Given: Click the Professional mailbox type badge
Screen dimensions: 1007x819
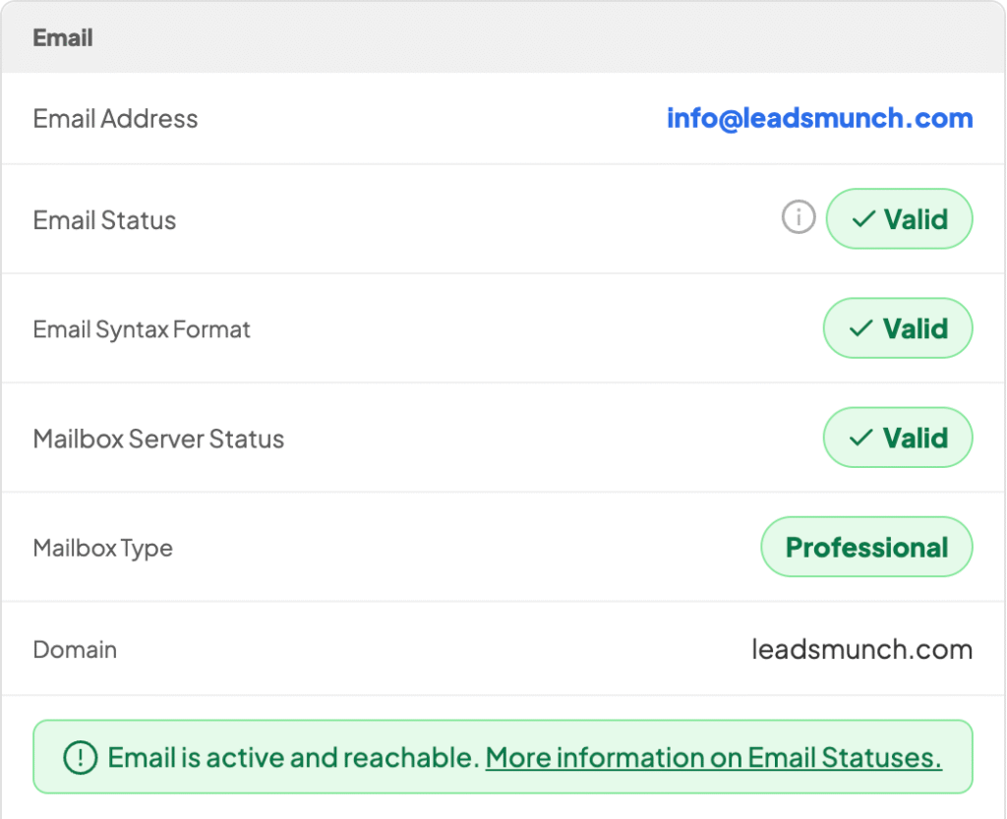Looking at the screenshot, I should click(x=866, y=547).
